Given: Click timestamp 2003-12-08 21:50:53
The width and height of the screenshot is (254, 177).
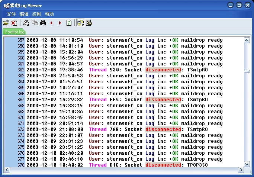Looking at the screenshot, I should click(55, 76).
